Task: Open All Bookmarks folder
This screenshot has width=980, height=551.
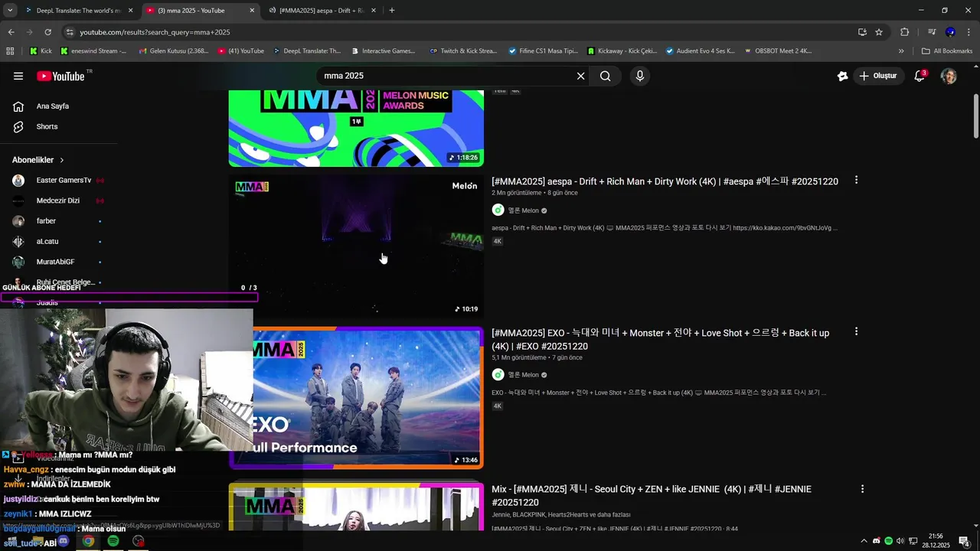Action: (x=947, y=51)
